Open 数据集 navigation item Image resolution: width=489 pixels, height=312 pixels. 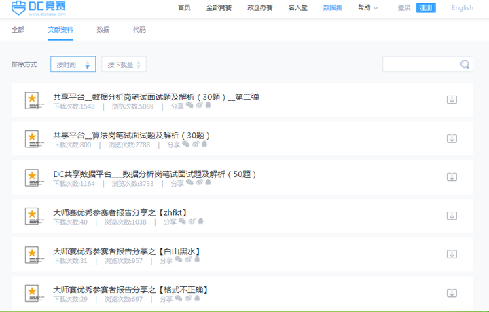coord(333,7)
